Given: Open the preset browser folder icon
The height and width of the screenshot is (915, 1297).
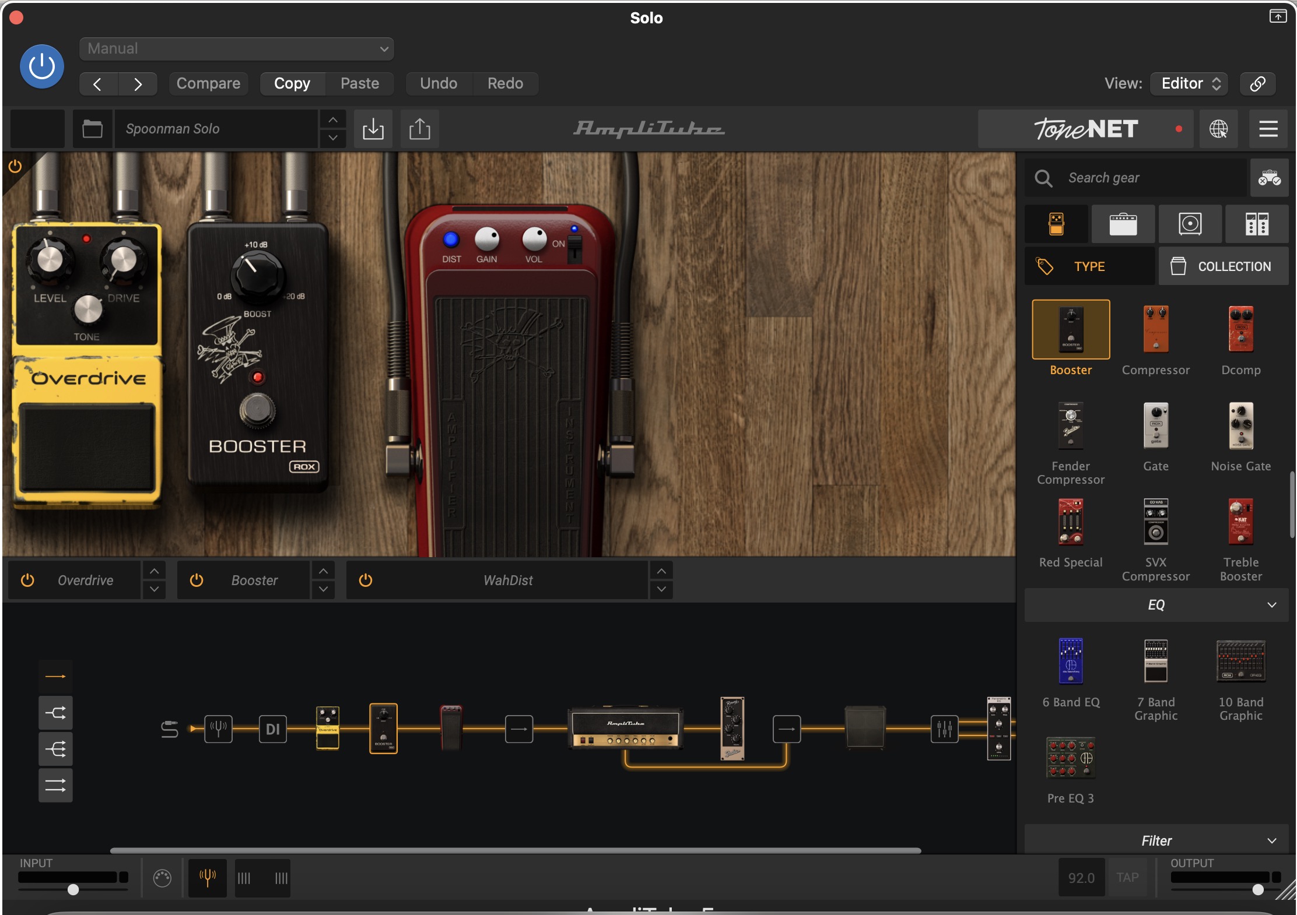Looking at the screenshot, I should [92, 129].
